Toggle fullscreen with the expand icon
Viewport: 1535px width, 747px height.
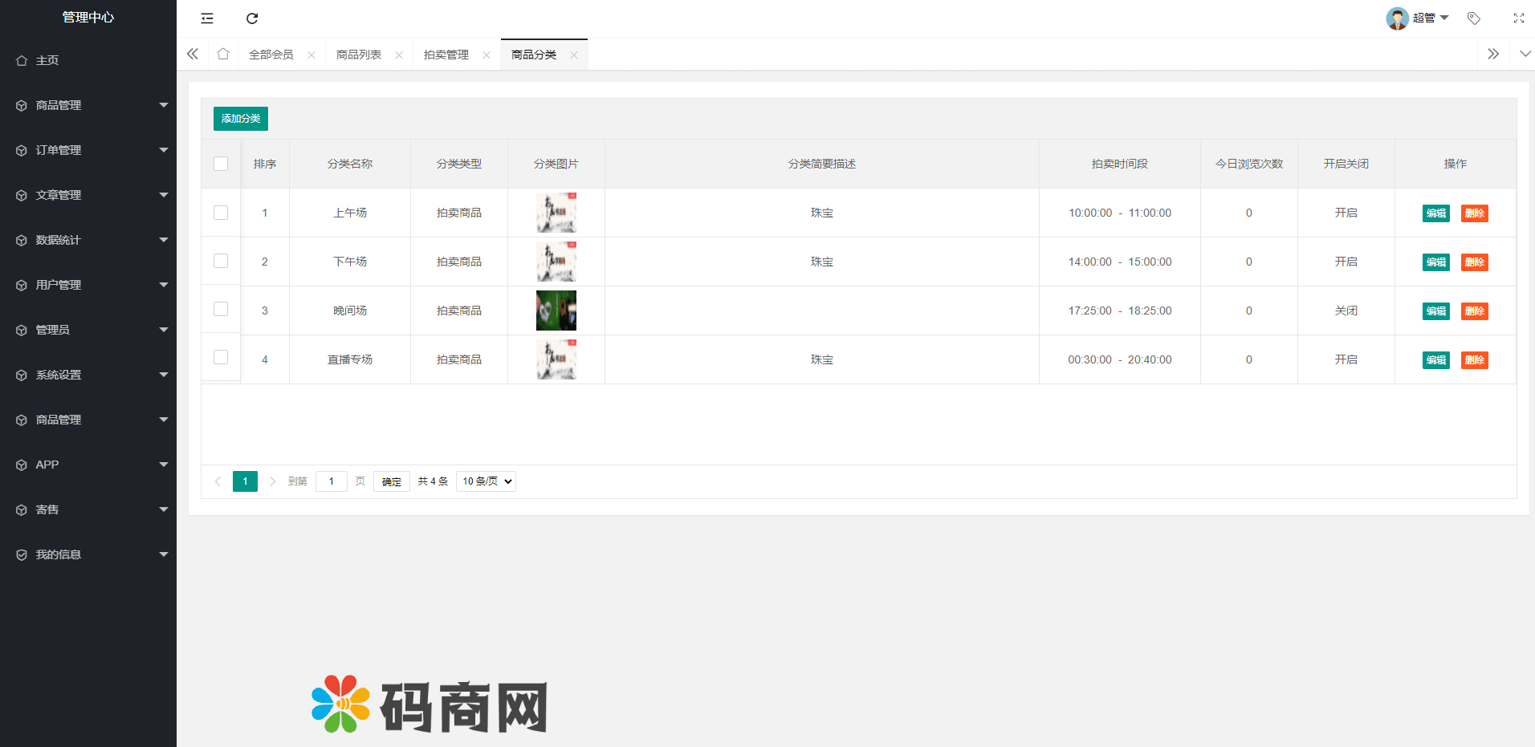1518,18
